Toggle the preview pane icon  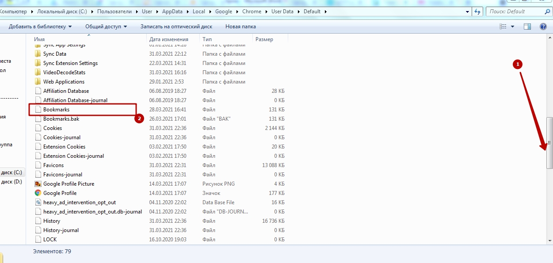tap(527, 27)
